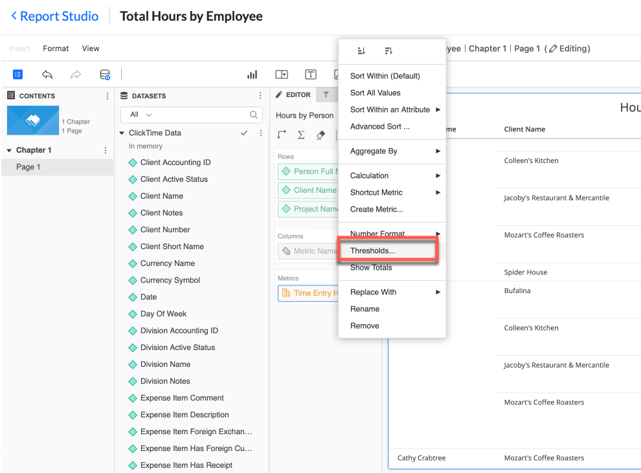Click the sort ascending icon in the menu
641x473 pixels.
point(361,50)
